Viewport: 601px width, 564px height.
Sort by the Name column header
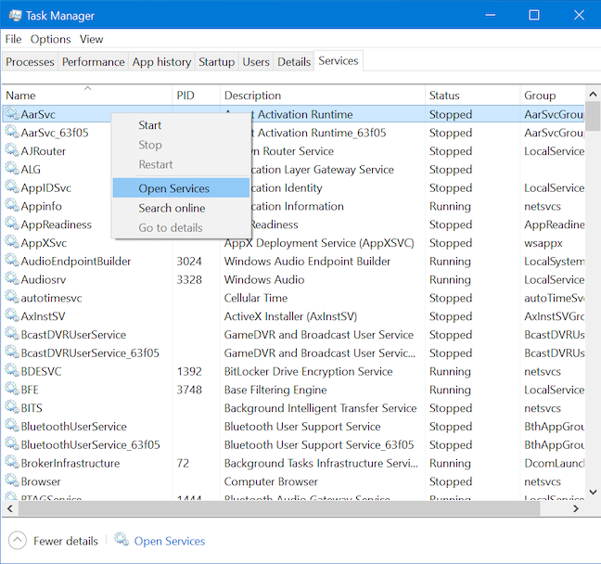pyautogui.click(x=87, y=95)
